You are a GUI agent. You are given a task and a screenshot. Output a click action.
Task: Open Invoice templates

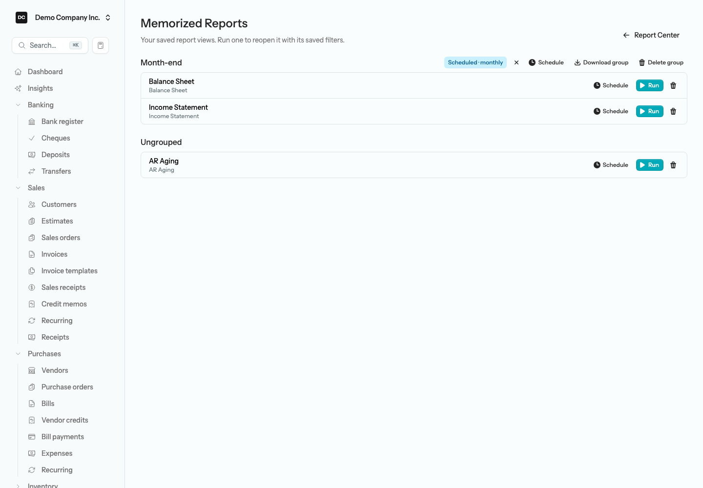[x=68, y=271]
